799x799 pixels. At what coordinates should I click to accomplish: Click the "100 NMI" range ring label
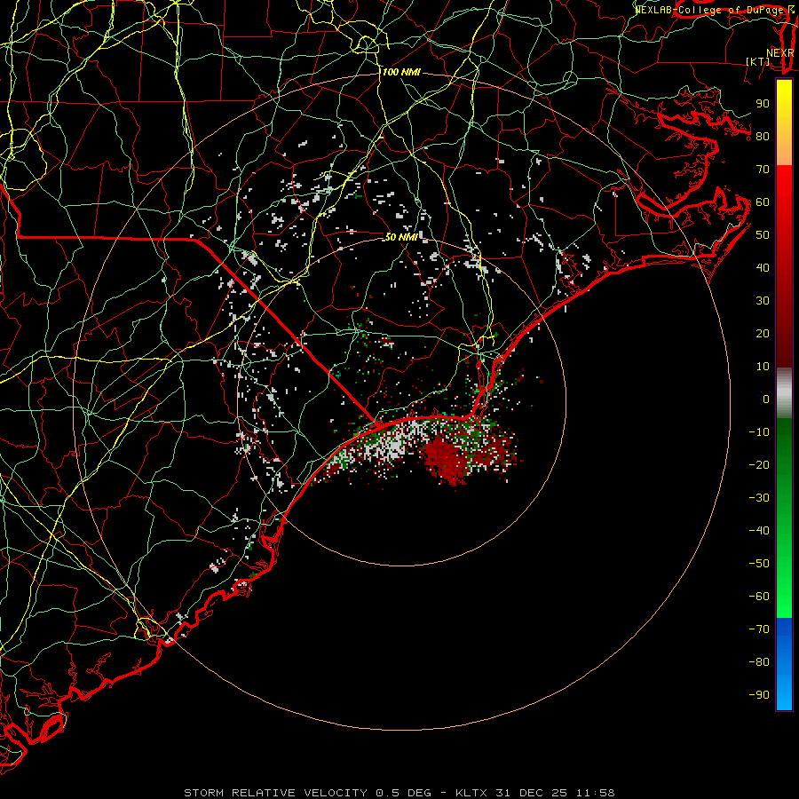click(x=401, y=73)
